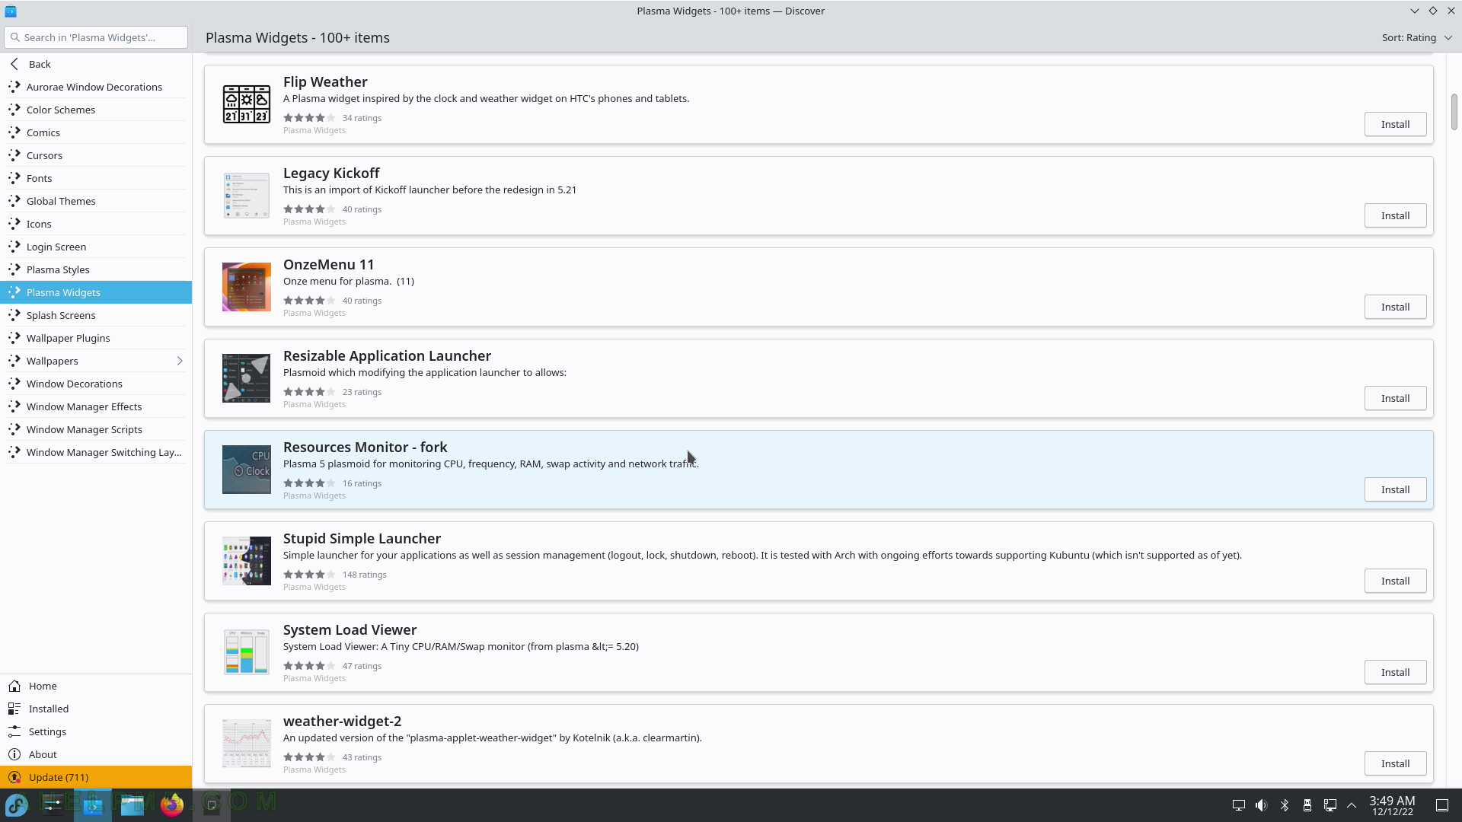The width and height of the screenshot is (1462, 822).
Task: Click the Discover taskbar icon
Action: (x=93, y=804)
